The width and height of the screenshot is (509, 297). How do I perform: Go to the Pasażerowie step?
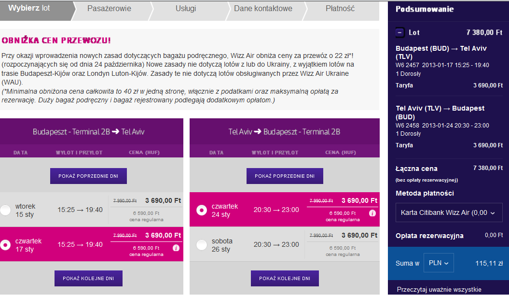(x=109, y=8)
